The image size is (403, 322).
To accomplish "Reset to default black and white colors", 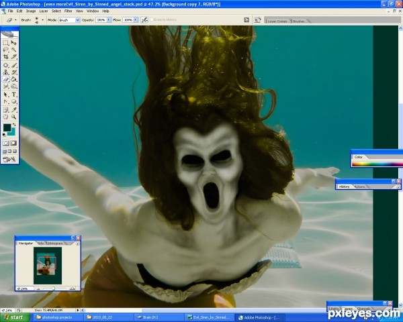I will click(x=4, y=135).
